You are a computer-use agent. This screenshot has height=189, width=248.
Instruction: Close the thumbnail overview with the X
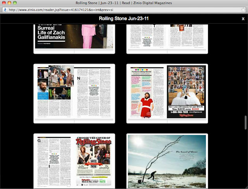point(243,19)
